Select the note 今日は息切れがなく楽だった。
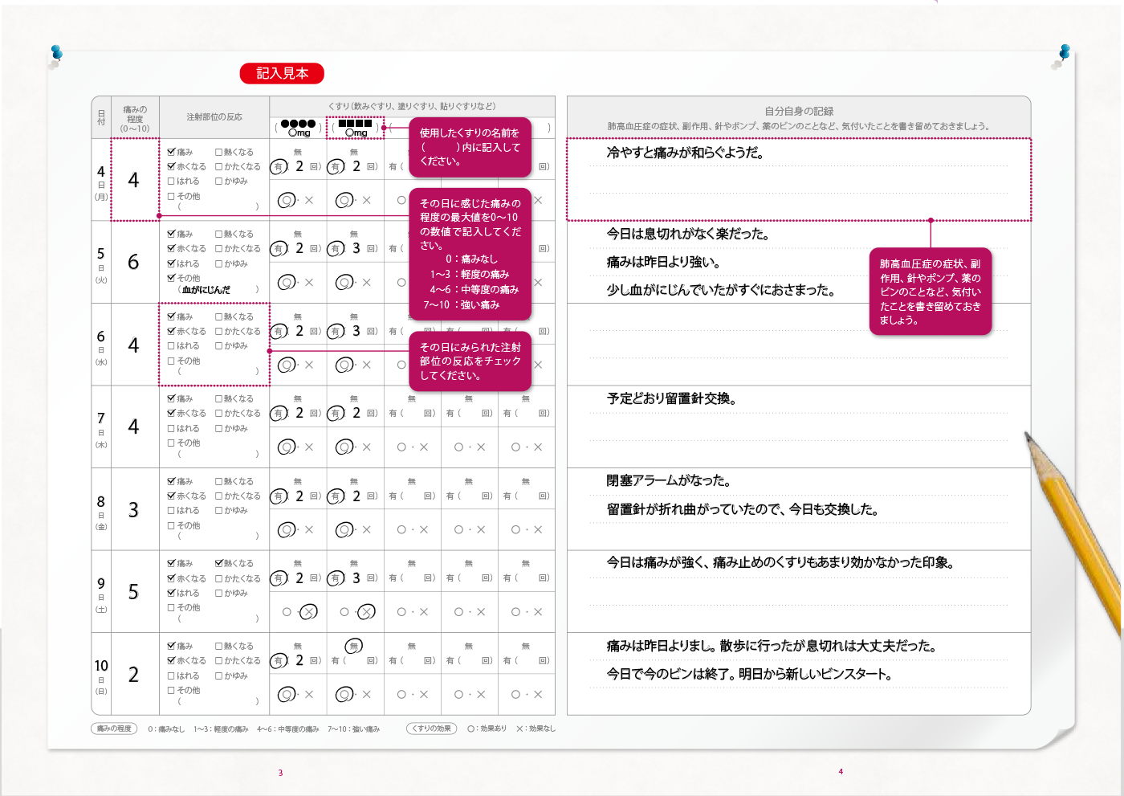Screen dimensions: 1124x796 (688, 235)
